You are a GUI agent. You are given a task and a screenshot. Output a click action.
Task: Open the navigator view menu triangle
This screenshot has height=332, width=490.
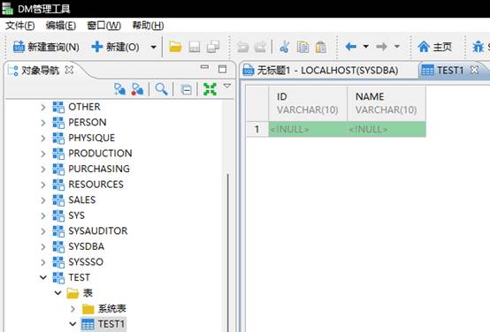227,86
